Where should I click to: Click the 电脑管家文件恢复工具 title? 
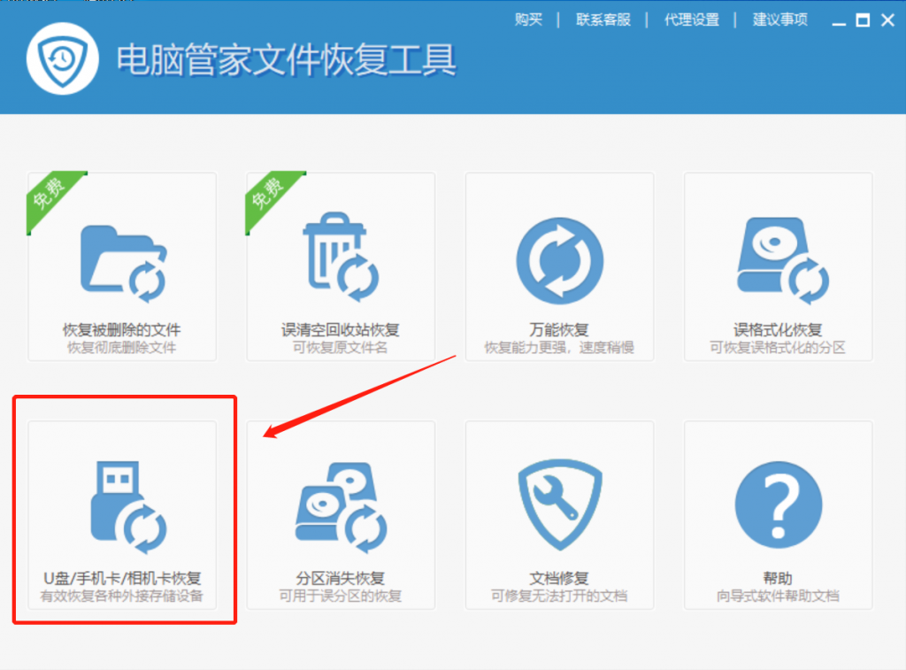pyautogui.click(x=287, y=59)
